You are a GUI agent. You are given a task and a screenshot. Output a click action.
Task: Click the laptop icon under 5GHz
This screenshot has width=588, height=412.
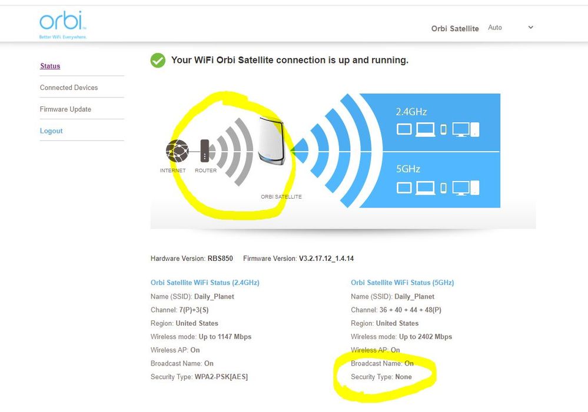425,187
